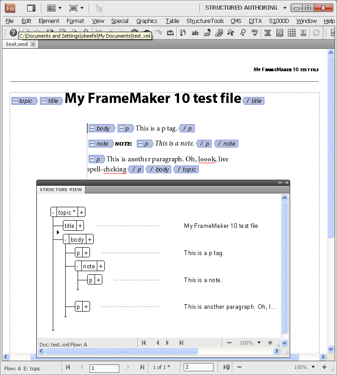This screenshot has height=375, width=337.
Task: Click the history toolbar icon next to Redo
Action: tap(170, 33)
